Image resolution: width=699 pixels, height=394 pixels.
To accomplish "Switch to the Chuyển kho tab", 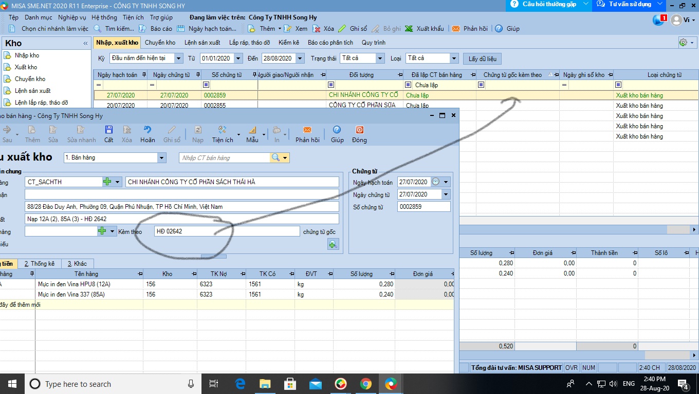I will click(160, 43).
